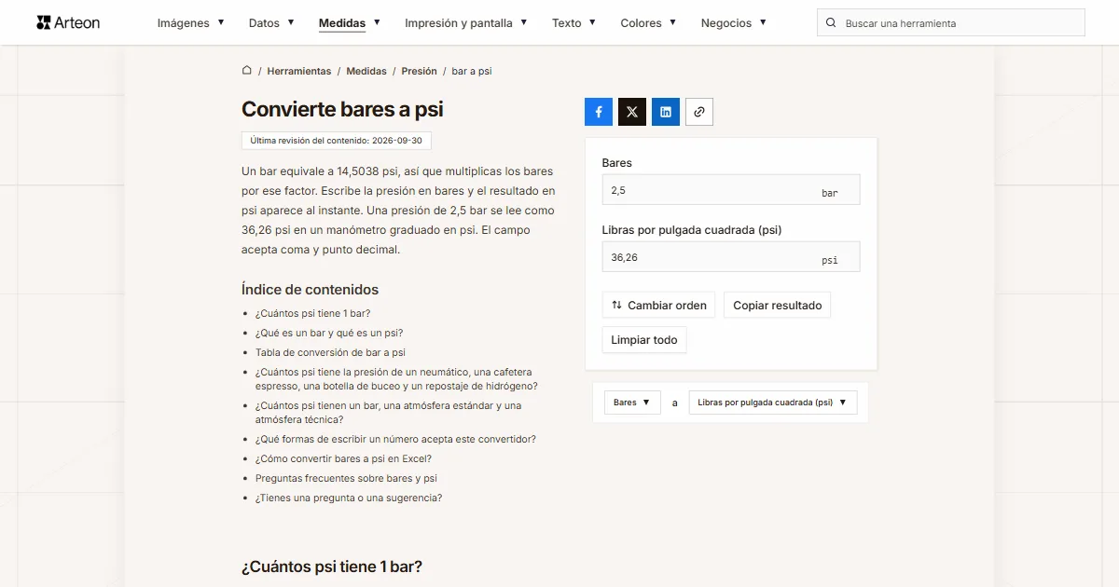
Task: Open the target unit dropdown psi
Action: 773,403
